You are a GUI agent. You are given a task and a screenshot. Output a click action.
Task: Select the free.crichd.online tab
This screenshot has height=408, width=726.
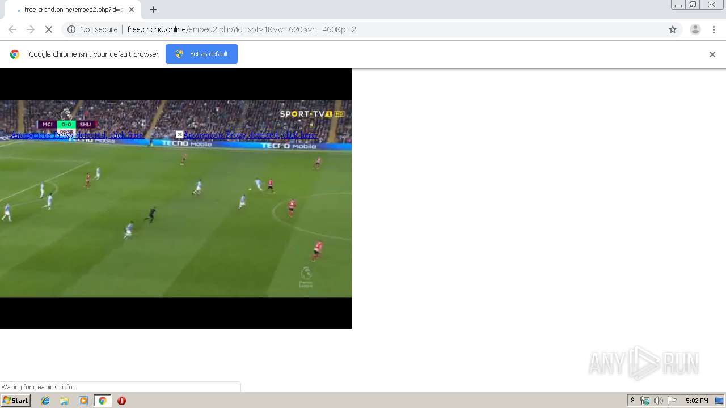tap(72, 10)
